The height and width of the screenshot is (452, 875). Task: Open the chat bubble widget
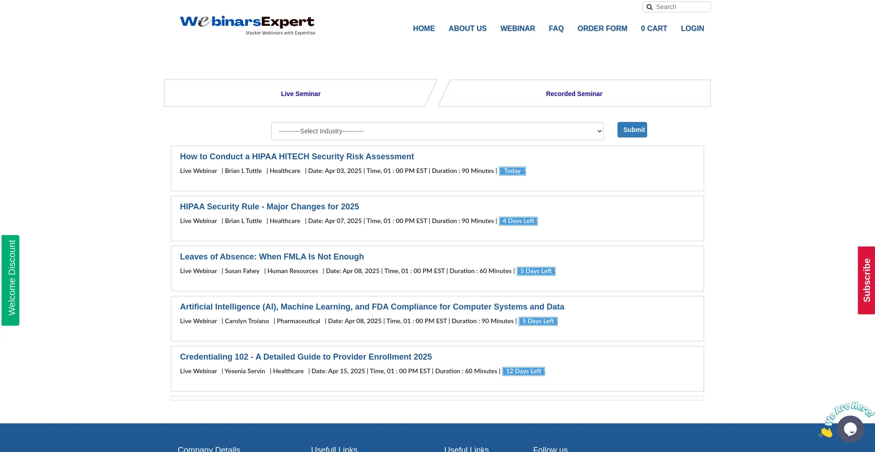pyautogui.click(x=850, y=429)
